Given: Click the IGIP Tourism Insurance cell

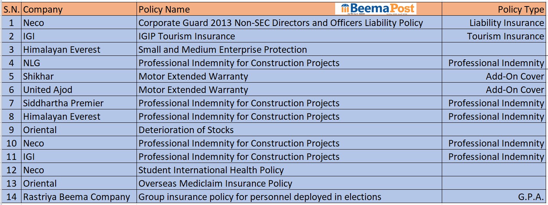Looking at the screenshot, I should [x=187, y=36].
